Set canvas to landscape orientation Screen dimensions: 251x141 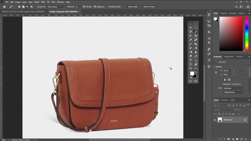pyautogui.click(x=229, y=80)
